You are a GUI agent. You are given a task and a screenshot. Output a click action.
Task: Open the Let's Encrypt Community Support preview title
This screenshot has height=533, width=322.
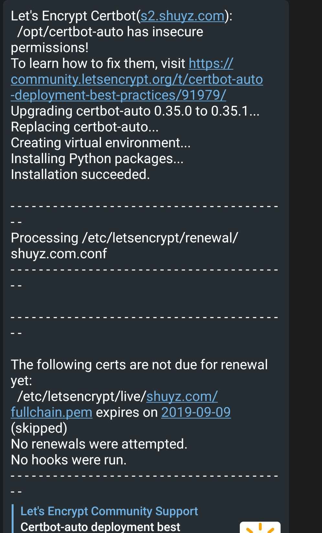109,511
